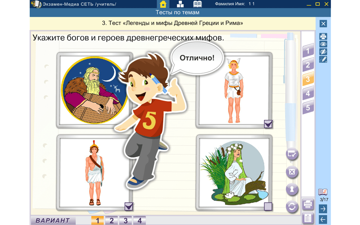Select the highlighted question 3 tab

coord(308,79)
